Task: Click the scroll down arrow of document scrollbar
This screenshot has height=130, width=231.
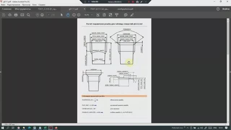Action: click(228, 122)
